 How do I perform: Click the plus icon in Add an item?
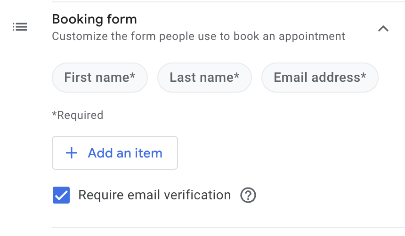[71, 153]
